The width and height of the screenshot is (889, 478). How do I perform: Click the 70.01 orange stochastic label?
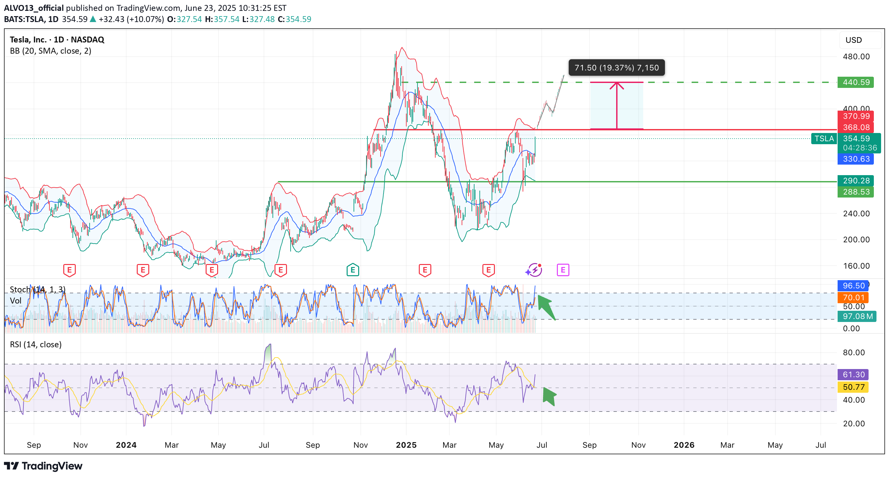tap(853, 298)
